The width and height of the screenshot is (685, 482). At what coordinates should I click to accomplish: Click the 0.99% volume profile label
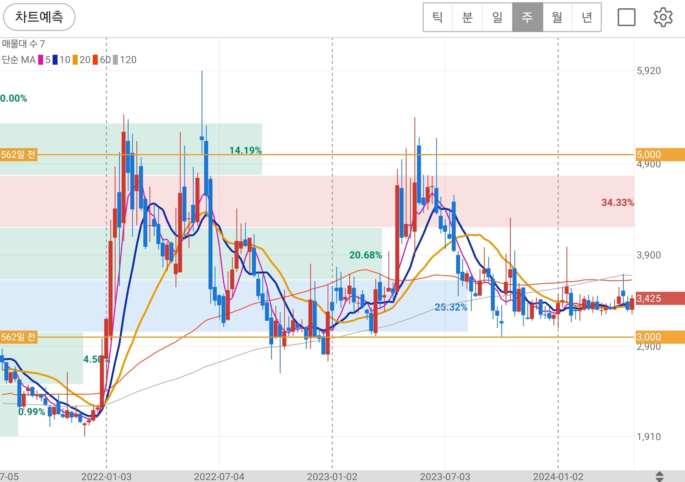(32, 412)
